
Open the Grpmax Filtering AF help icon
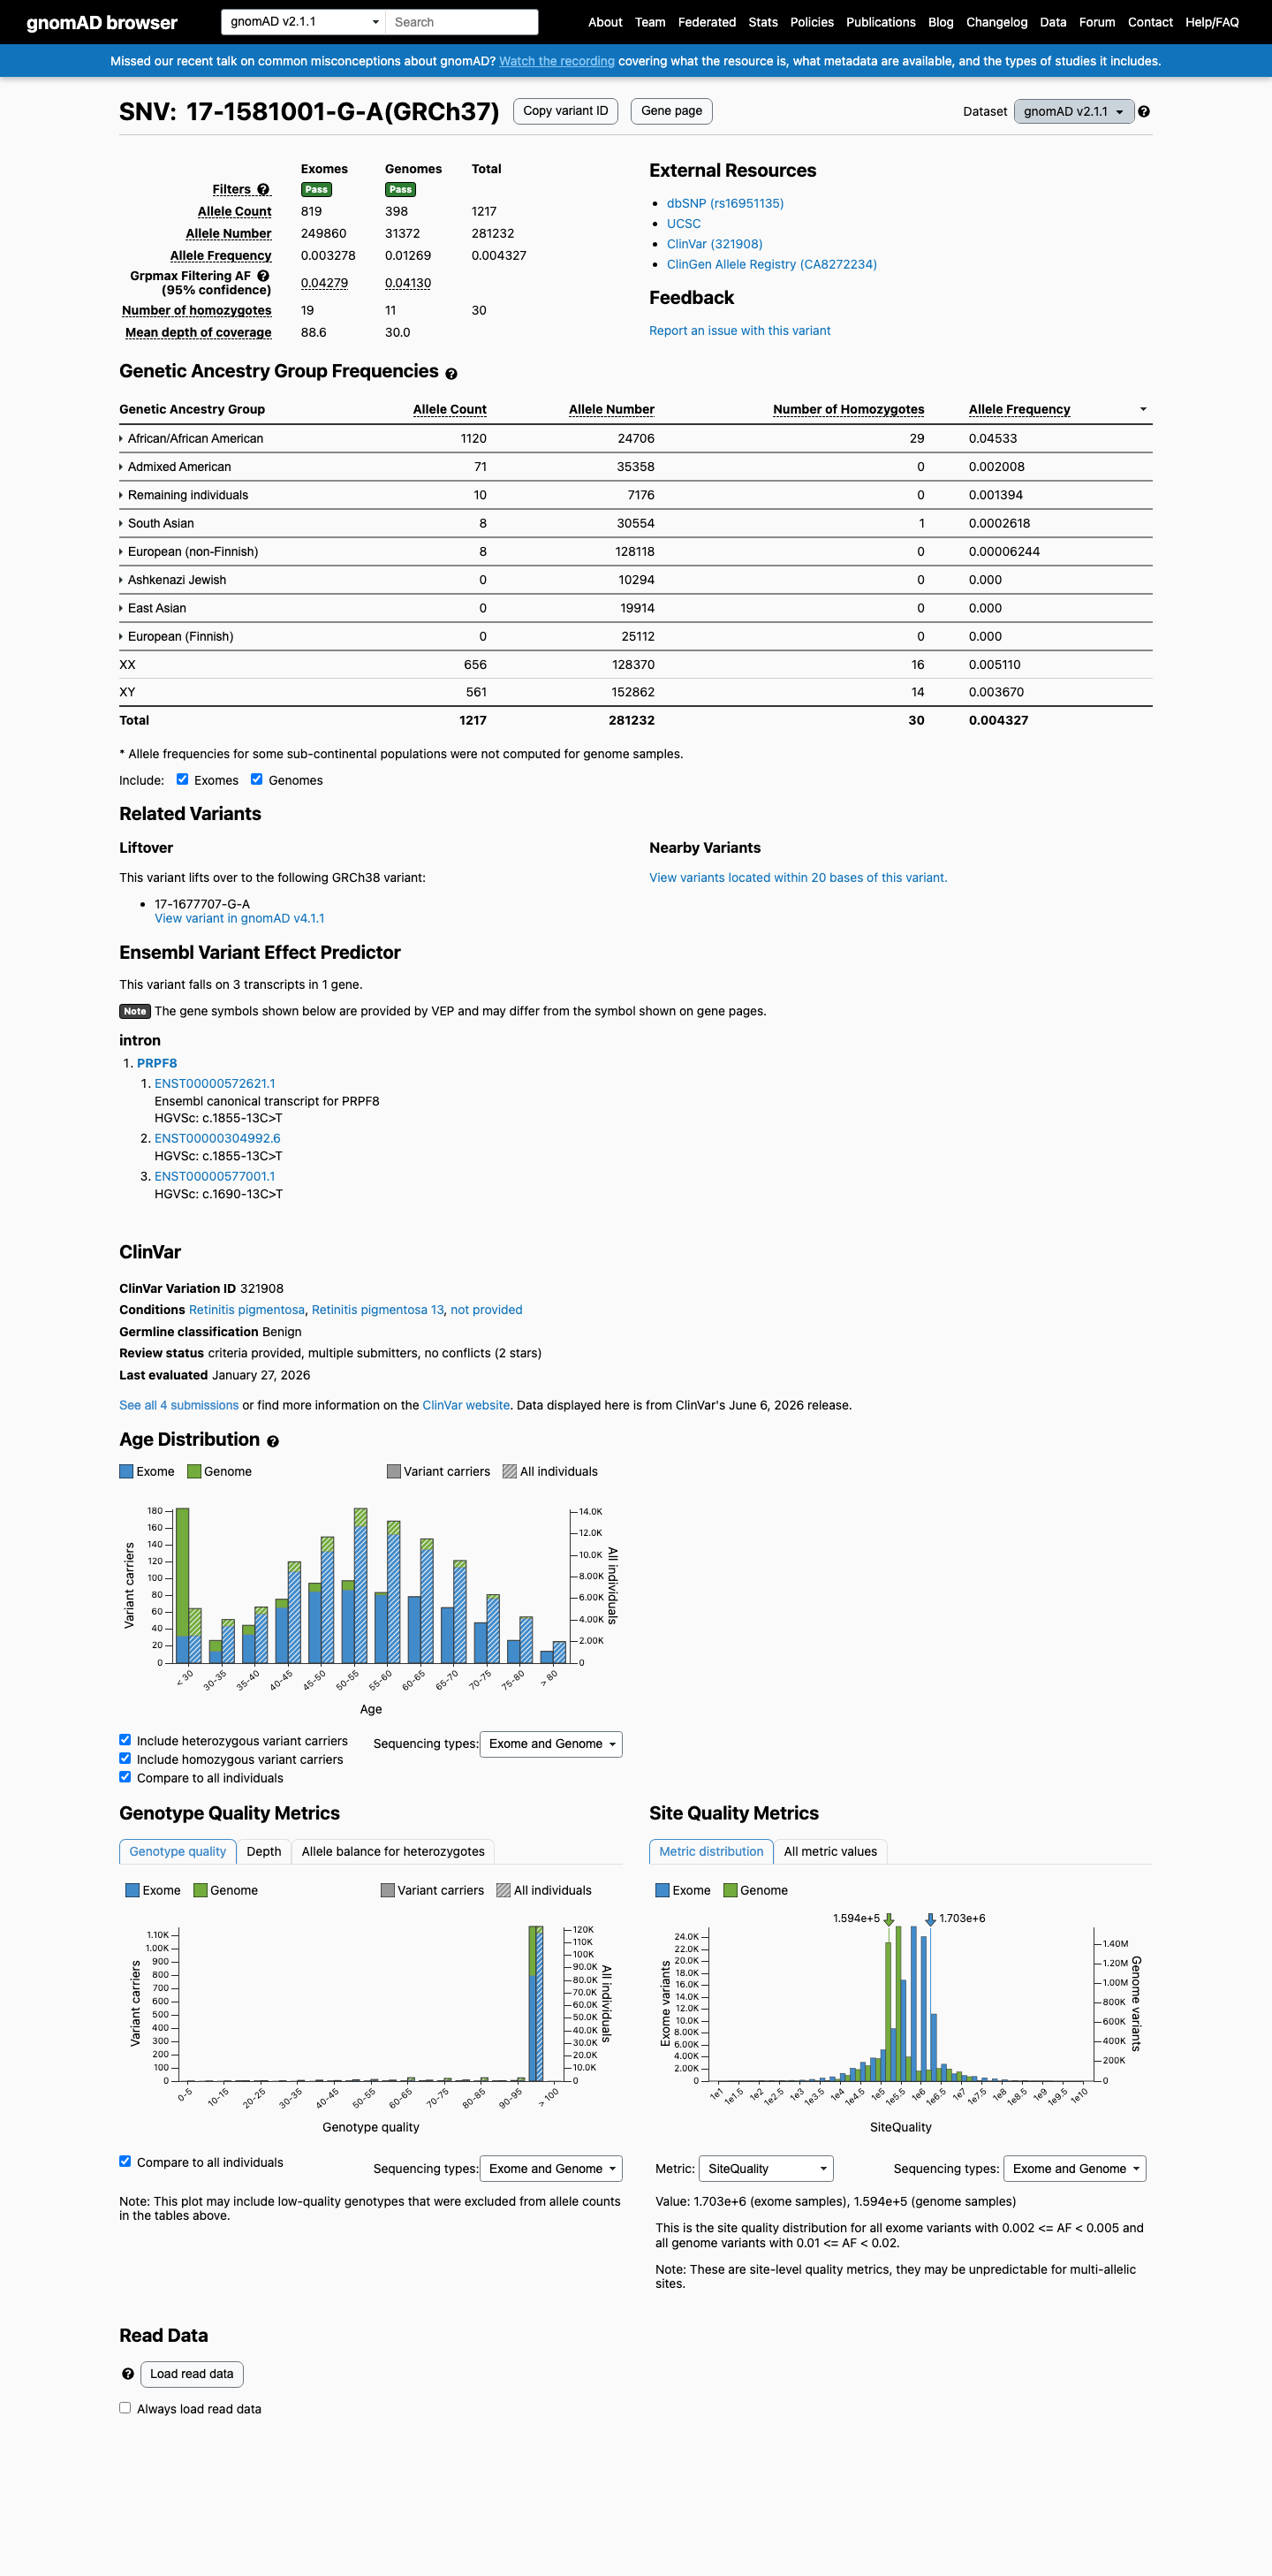click(x=264, y=276)
